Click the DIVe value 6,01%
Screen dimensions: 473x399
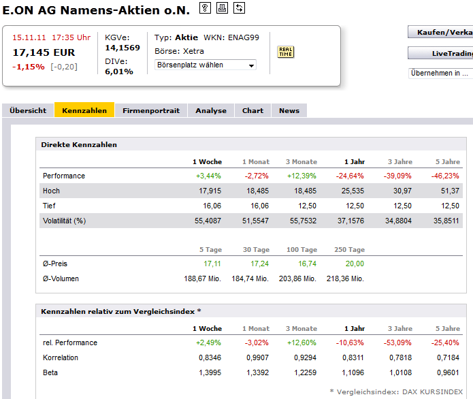[119, 71]
